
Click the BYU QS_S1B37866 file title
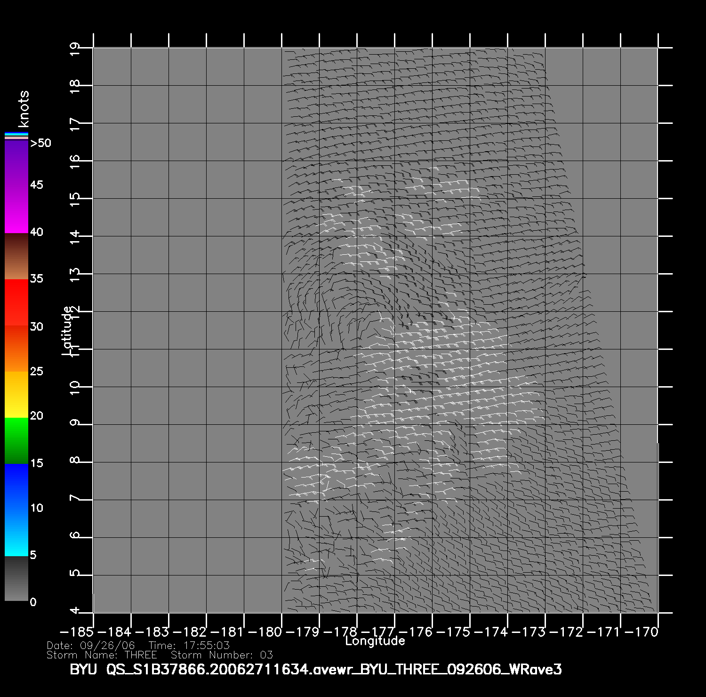(x=315, y=670)
